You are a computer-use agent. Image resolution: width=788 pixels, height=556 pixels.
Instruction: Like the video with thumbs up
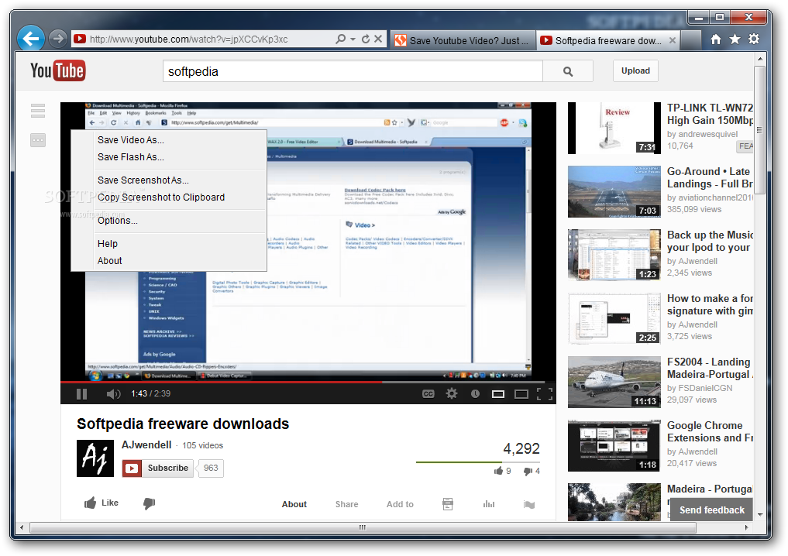pos(102,503)
